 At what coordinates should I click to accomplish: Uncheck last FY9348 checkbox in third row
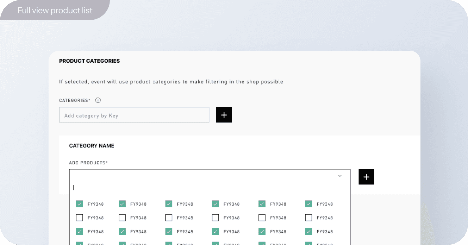308,232
